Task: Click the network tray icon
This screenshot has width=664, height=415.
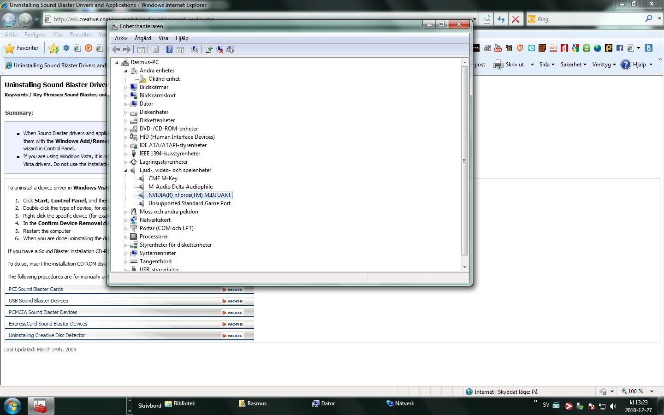Action: pyautogui.click(x=602, y=406)
